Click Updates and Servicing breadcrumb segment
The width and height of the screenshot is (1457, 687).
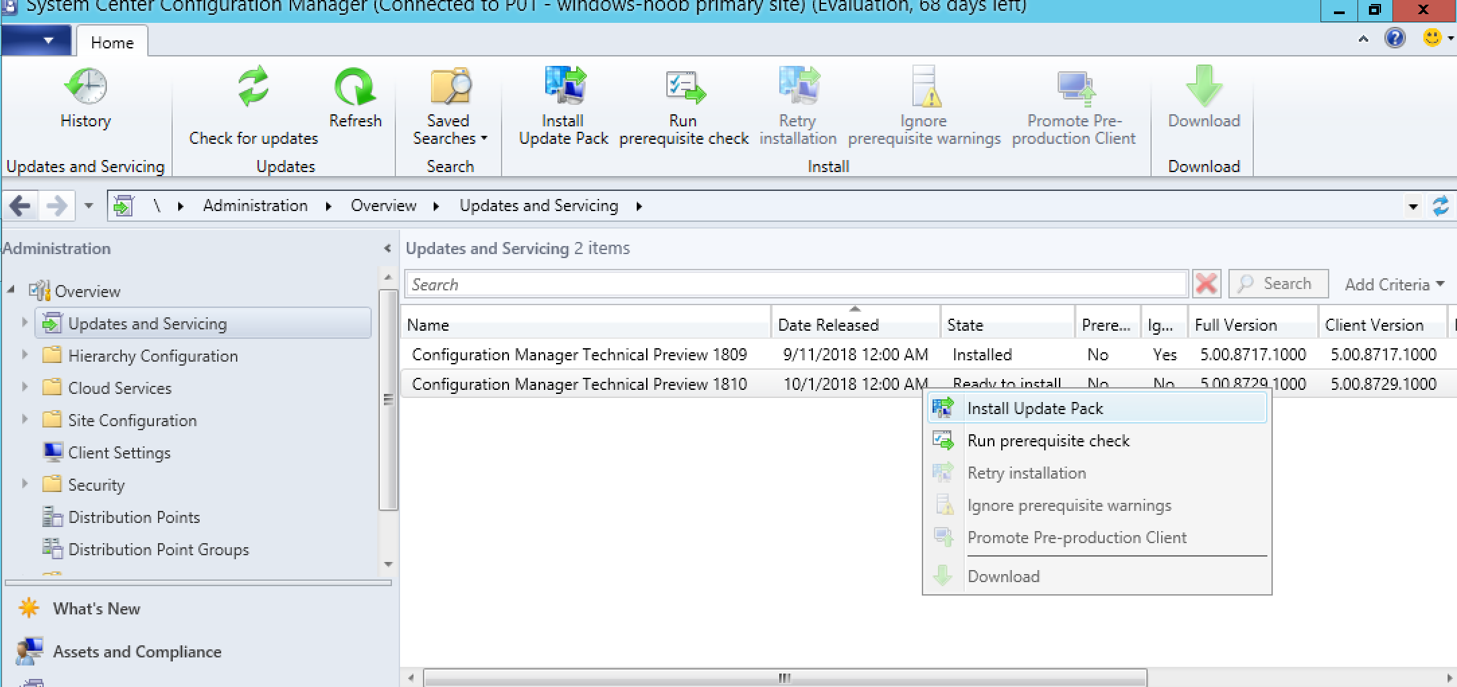click(x=539, y=206)
